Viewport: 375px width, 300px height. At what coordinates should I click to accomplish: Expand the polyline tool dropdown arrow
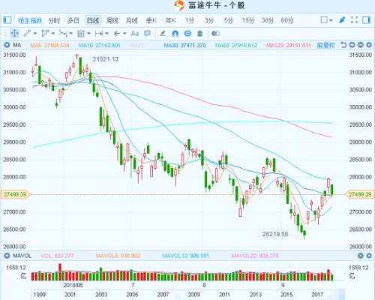click(53, 33)
